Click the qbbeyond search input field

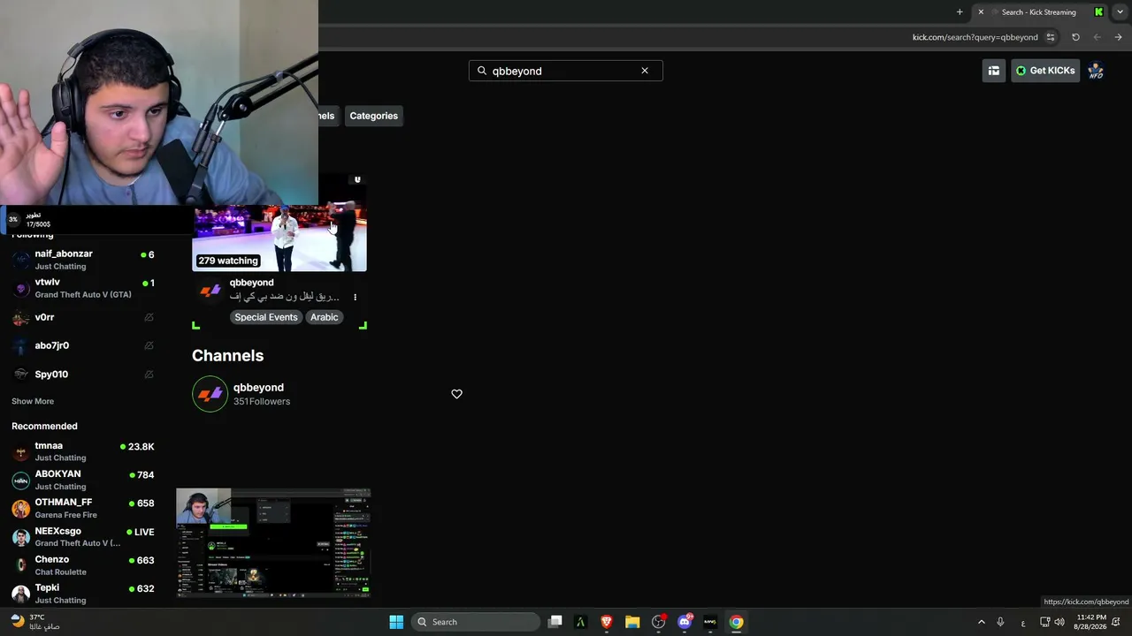[566, 71]
